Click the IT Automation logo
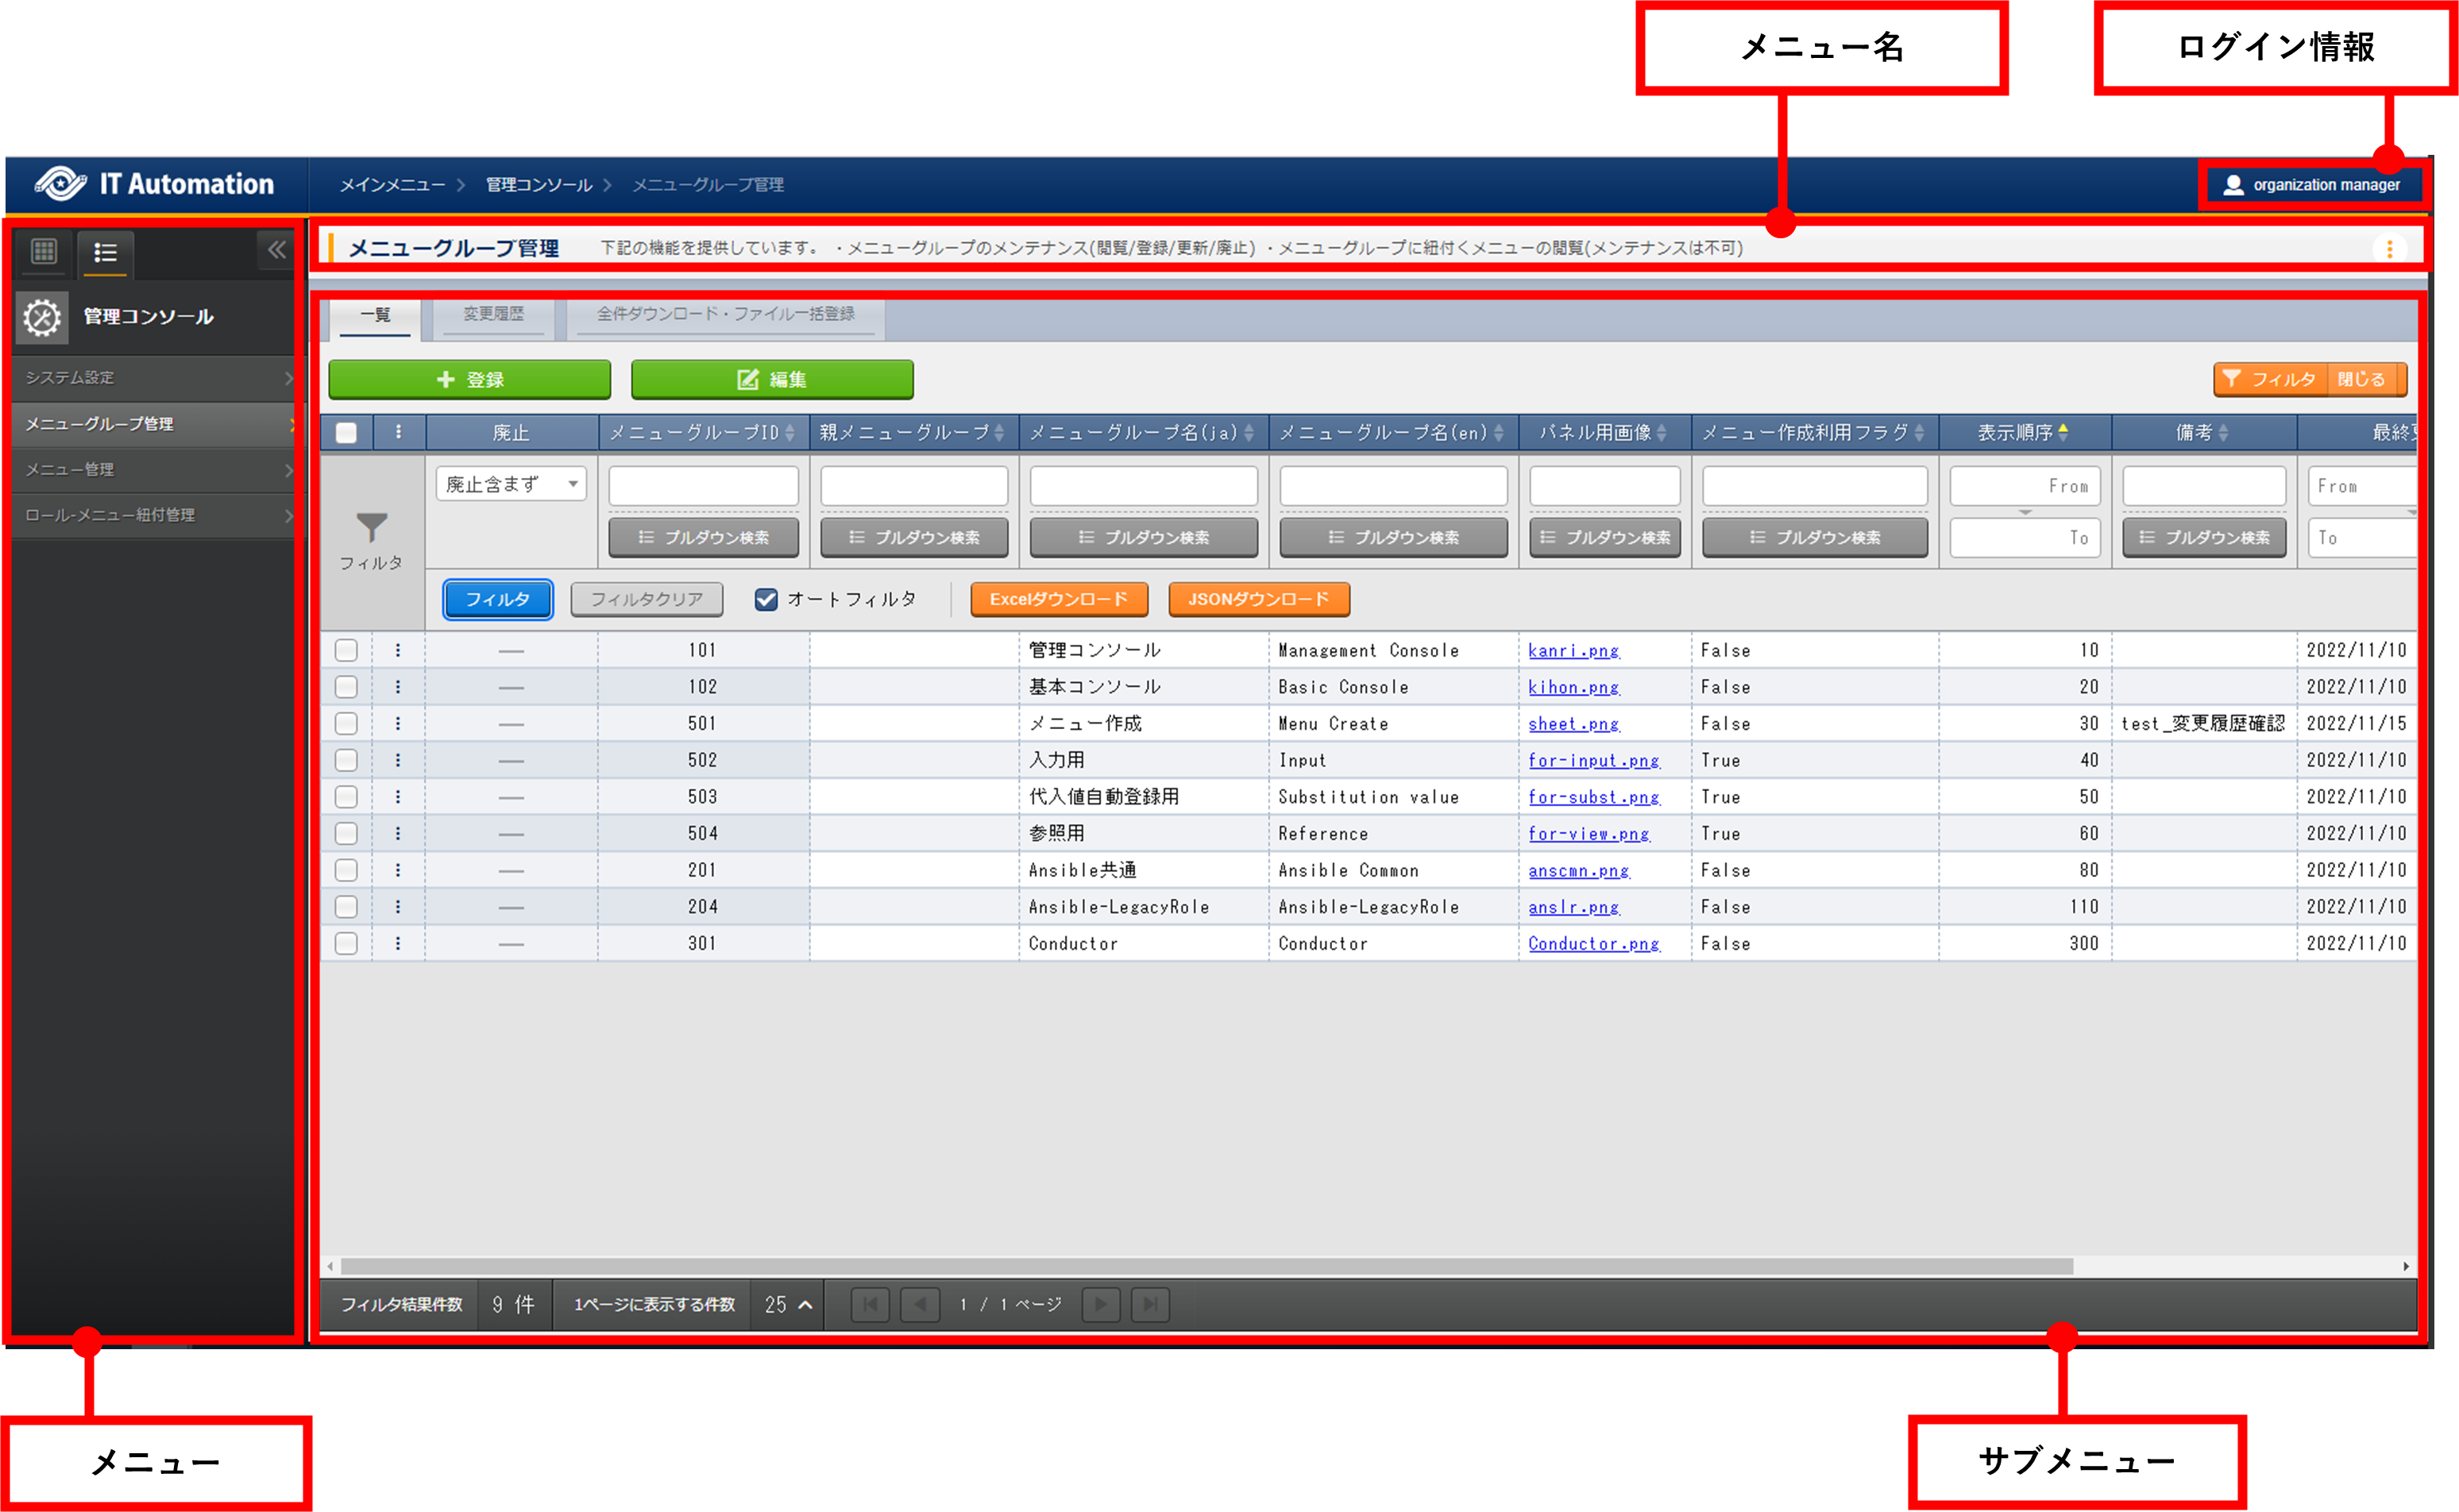Viewport: 2459px width, 1512px height. [155, 184]
